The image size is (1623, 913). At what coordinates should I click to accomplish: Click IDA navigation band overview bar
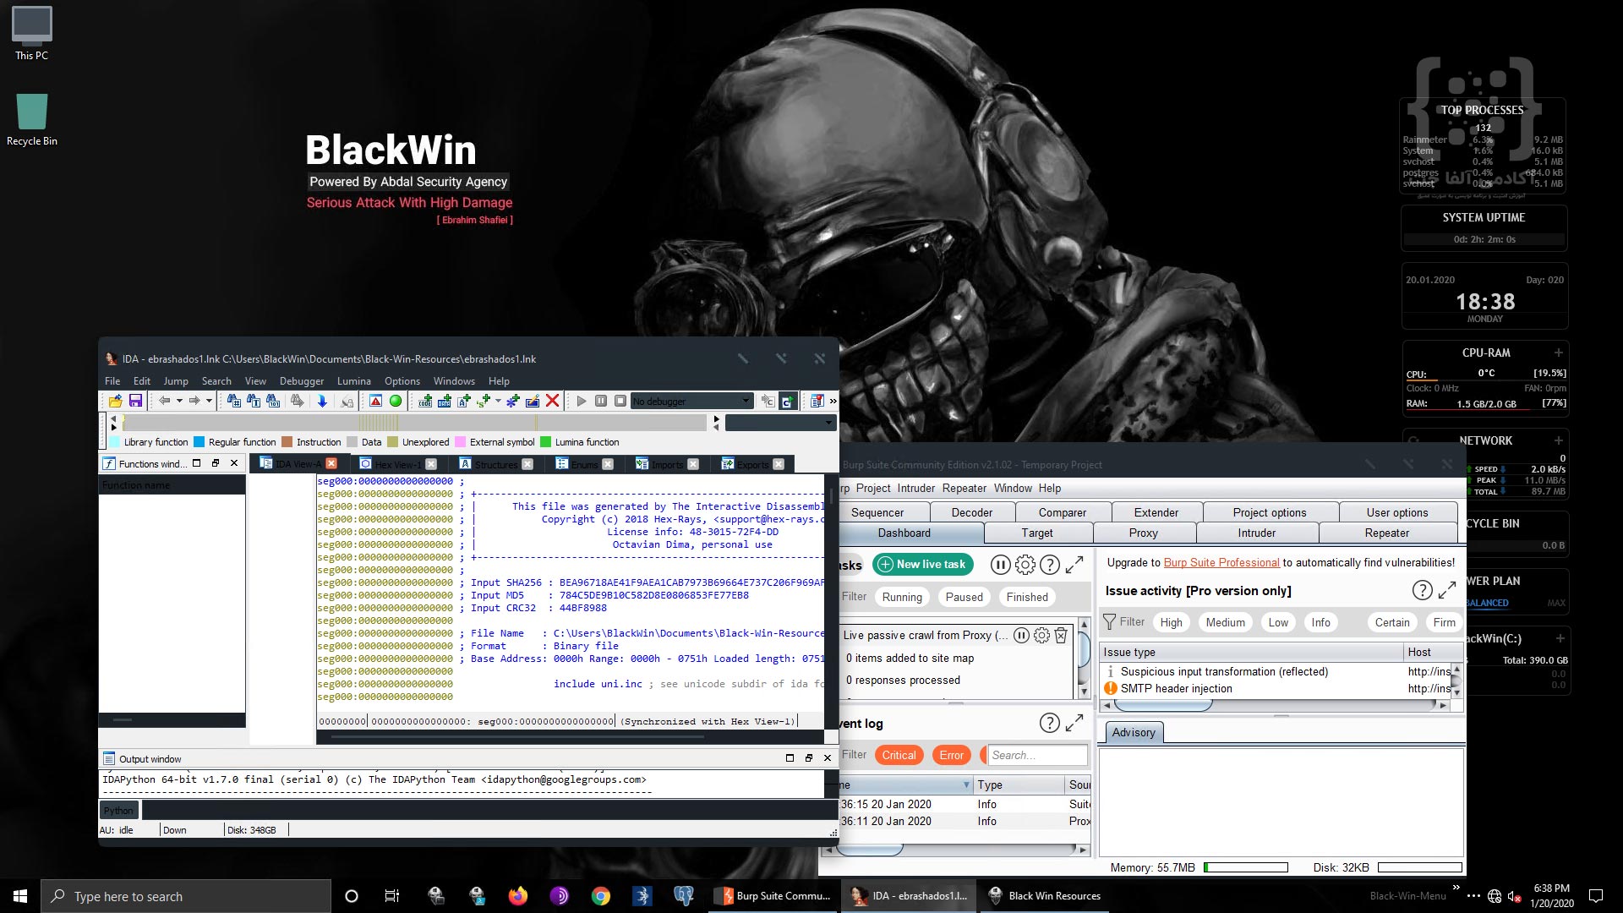coord(416,423)
